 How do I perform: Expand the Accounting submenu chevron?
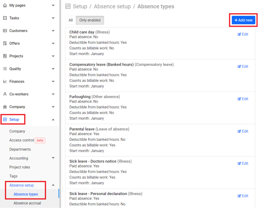point(53,158)
